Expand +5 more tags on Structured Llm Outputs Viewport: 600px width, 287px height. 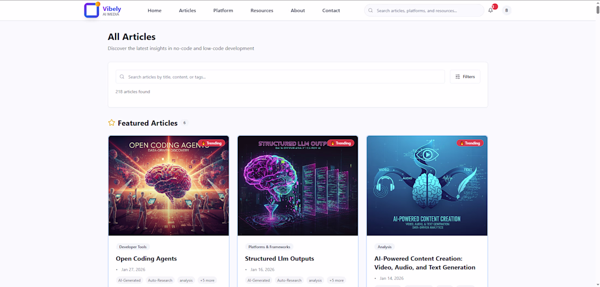pos(336,280)
